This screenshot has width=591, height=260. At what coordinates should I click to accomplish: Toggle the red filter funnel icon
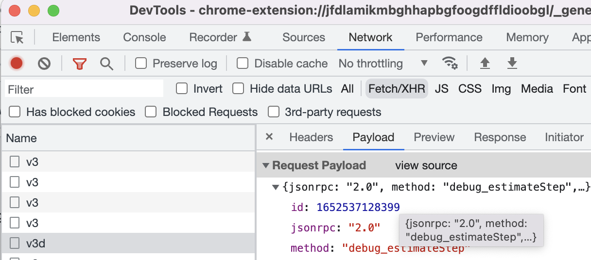(80, 63)
